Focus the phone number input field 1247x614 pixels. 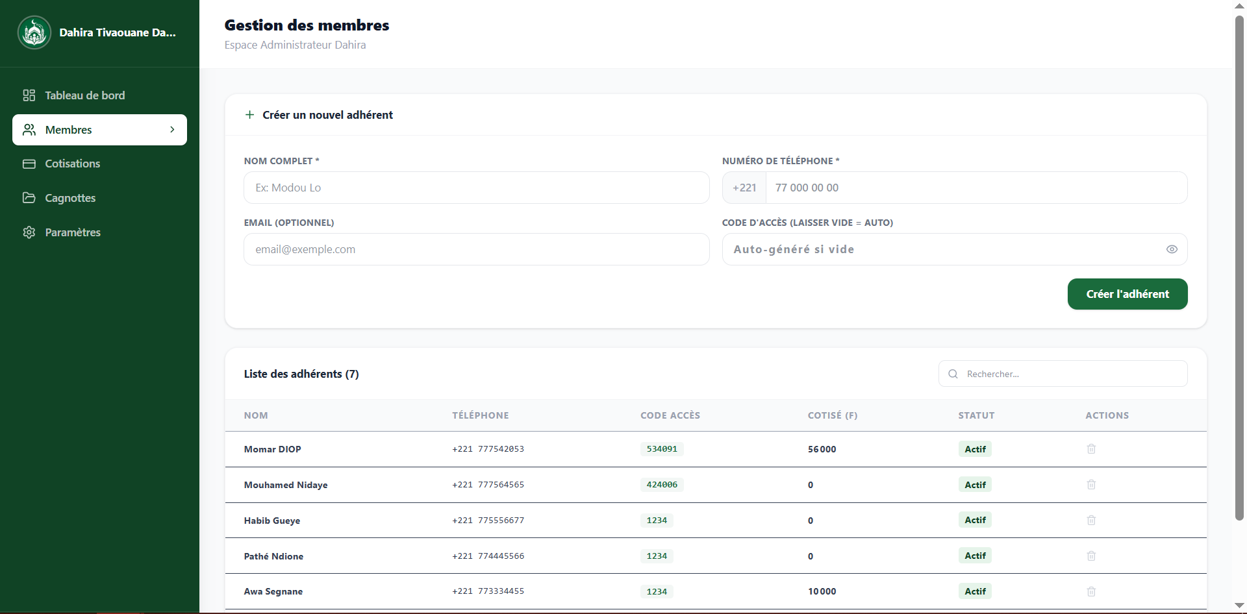tap(977, 188)
